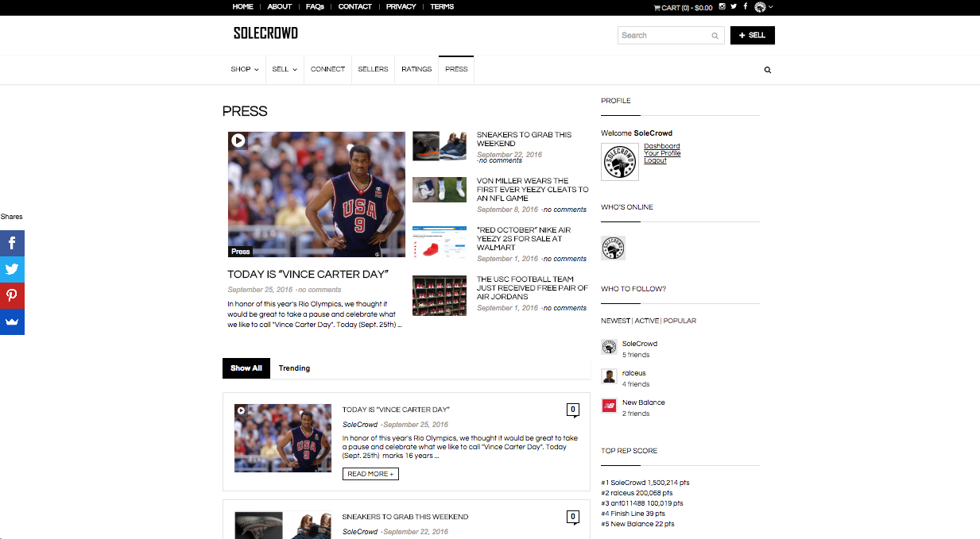980x539 pixels.
Task: Open SNEAKERS TO GRAB THIS WEEKEND headline
Action: [524, 139]
